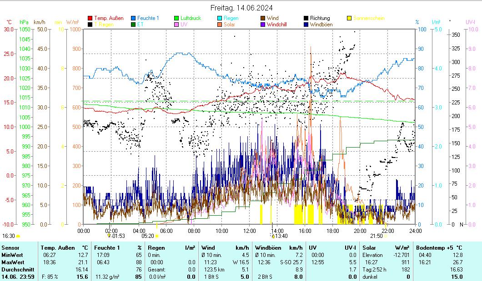
Task: Click the purple Windchill legend square
Action: coord(264,25)
